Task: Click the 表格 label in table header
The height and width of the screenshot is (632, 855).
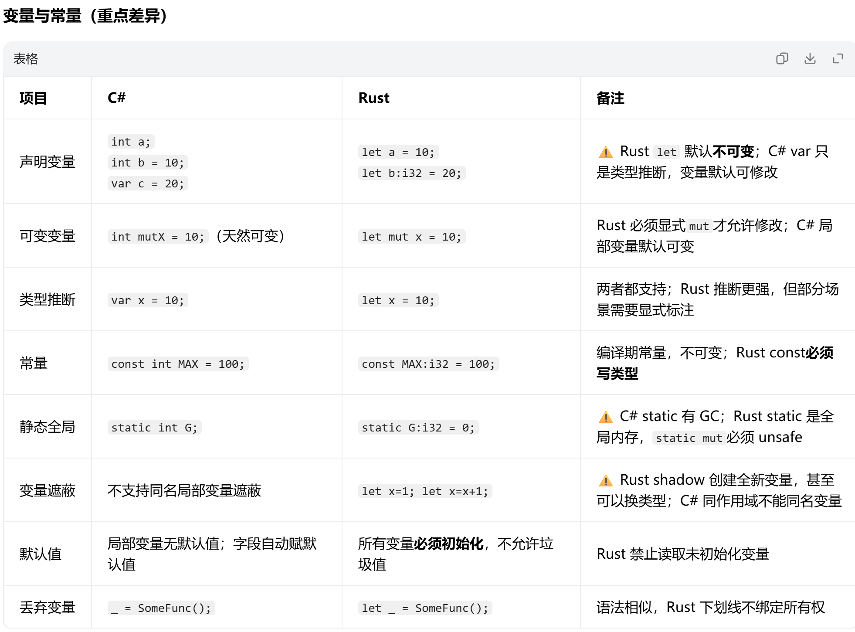Action: [26, 58]
